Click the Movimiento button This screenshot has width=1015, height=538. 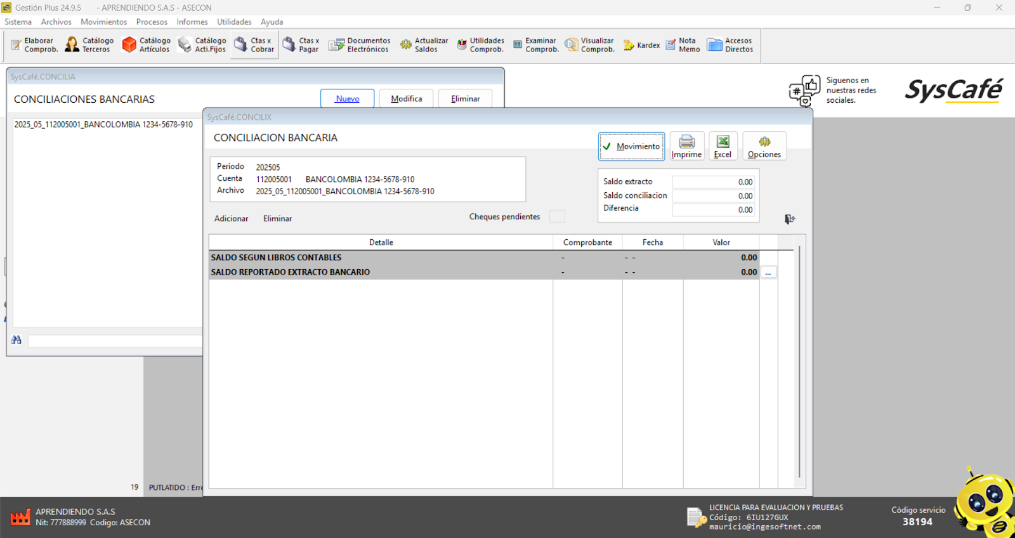631,147
